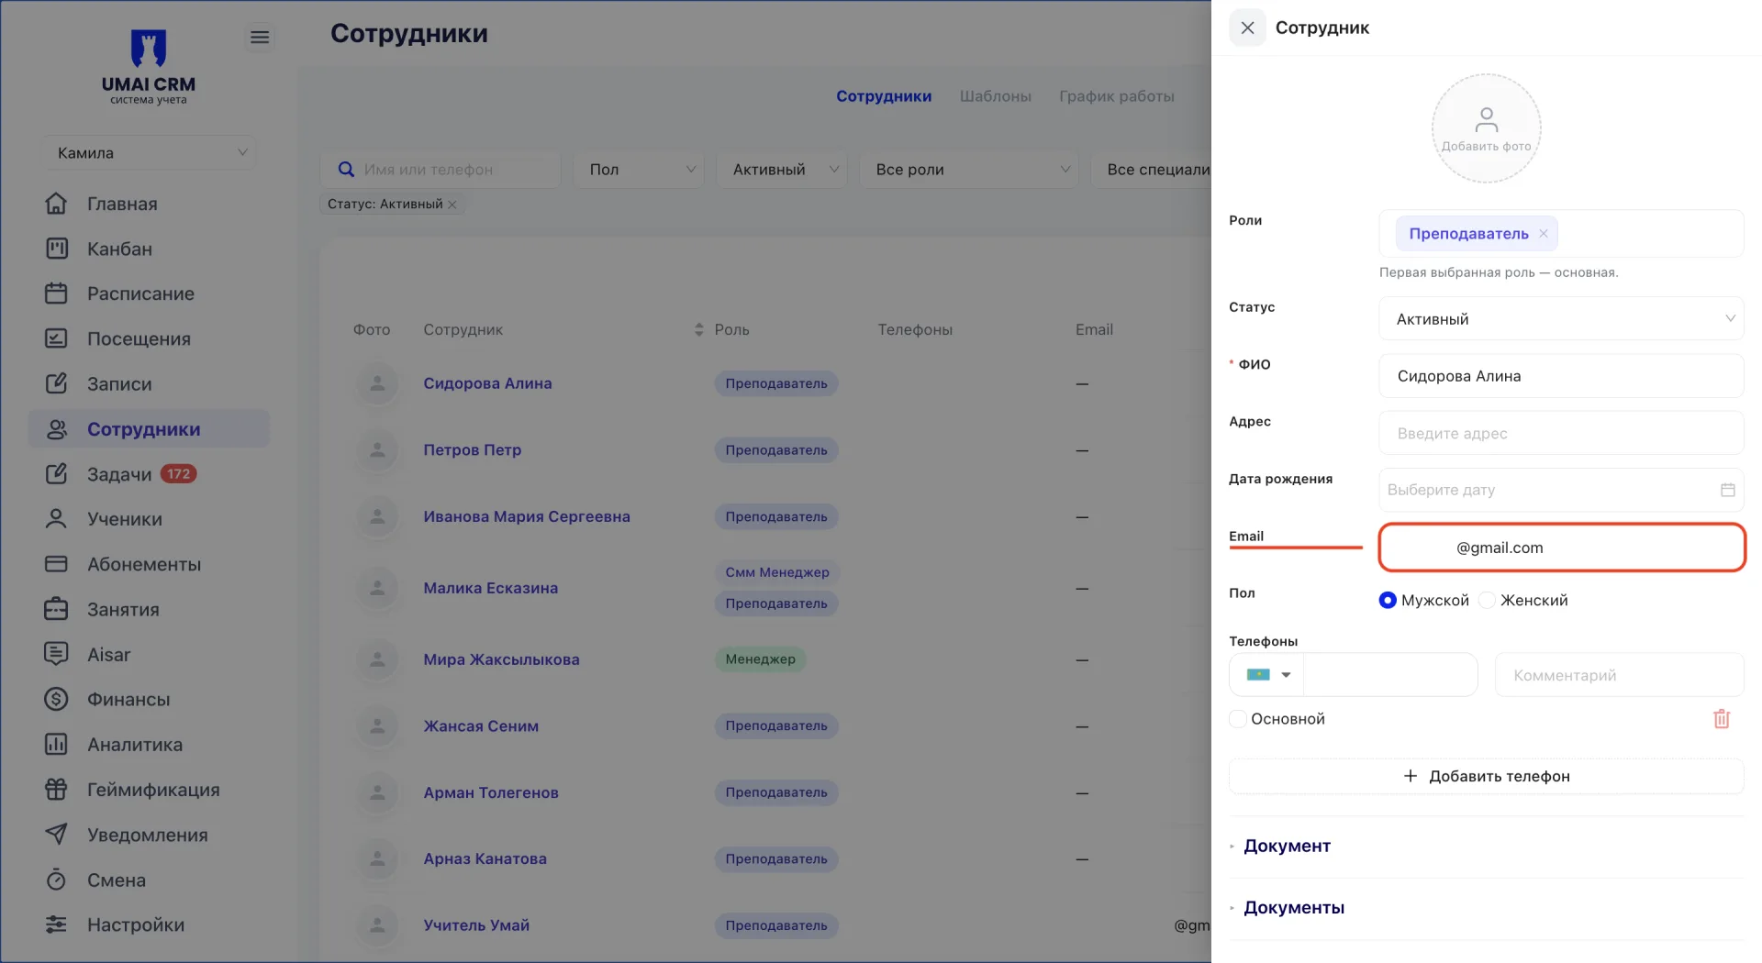The image size is (1762, 963).
Task: Open employee Малика Есказина link
Action: point(490,588)
